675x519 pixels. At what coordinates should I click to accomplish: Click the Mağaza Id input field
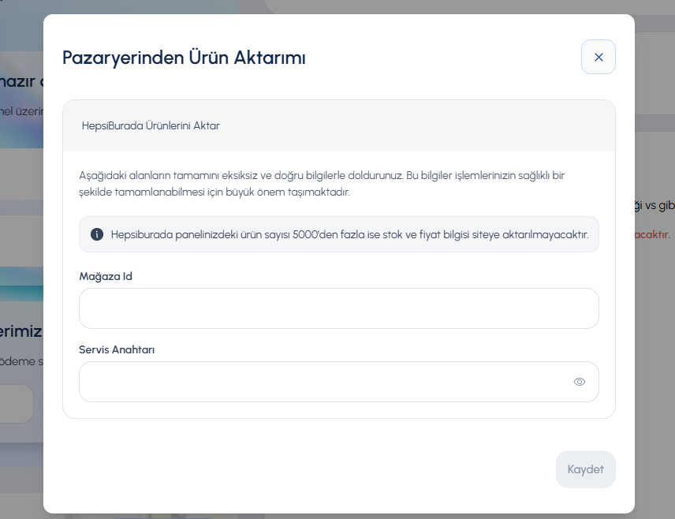point(339,308)
